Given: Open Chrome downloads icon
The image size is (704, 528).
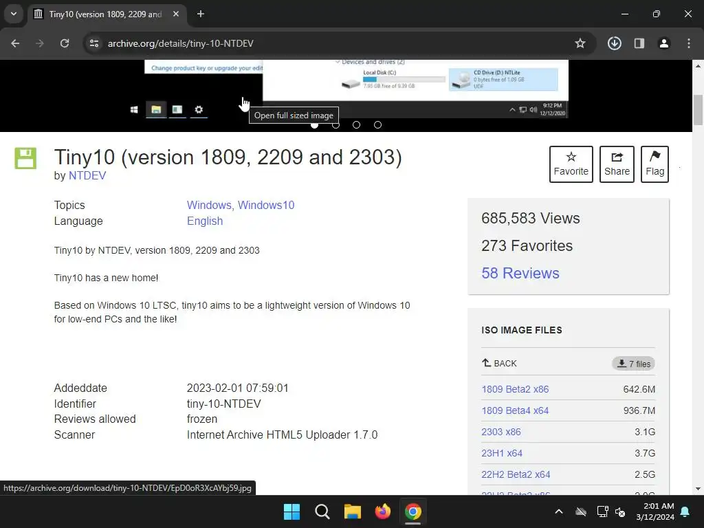Looking at the screenshot, I should click(614, 43).
